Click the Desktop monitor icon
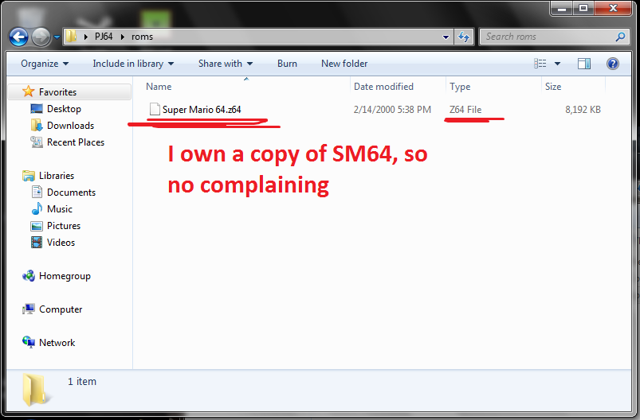This screenshot has width=640, height=420. pos(37,108)
